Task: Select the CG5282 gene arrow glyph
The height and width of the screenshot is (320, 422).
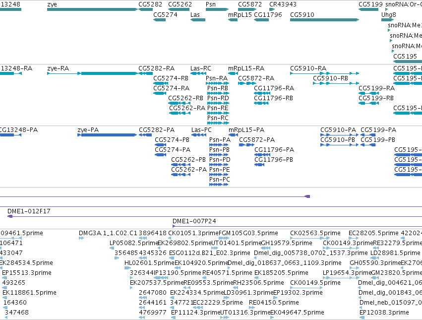Action: click(145, 10)
